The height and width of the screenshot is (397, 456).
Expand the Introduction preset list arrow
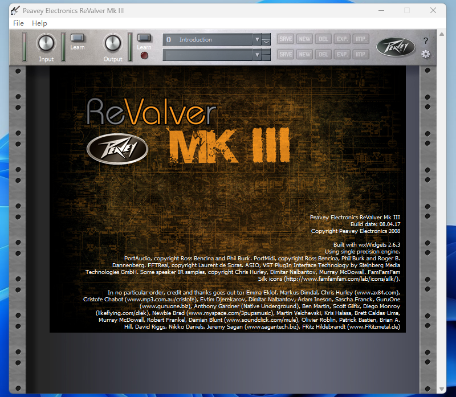click(257, 39)
